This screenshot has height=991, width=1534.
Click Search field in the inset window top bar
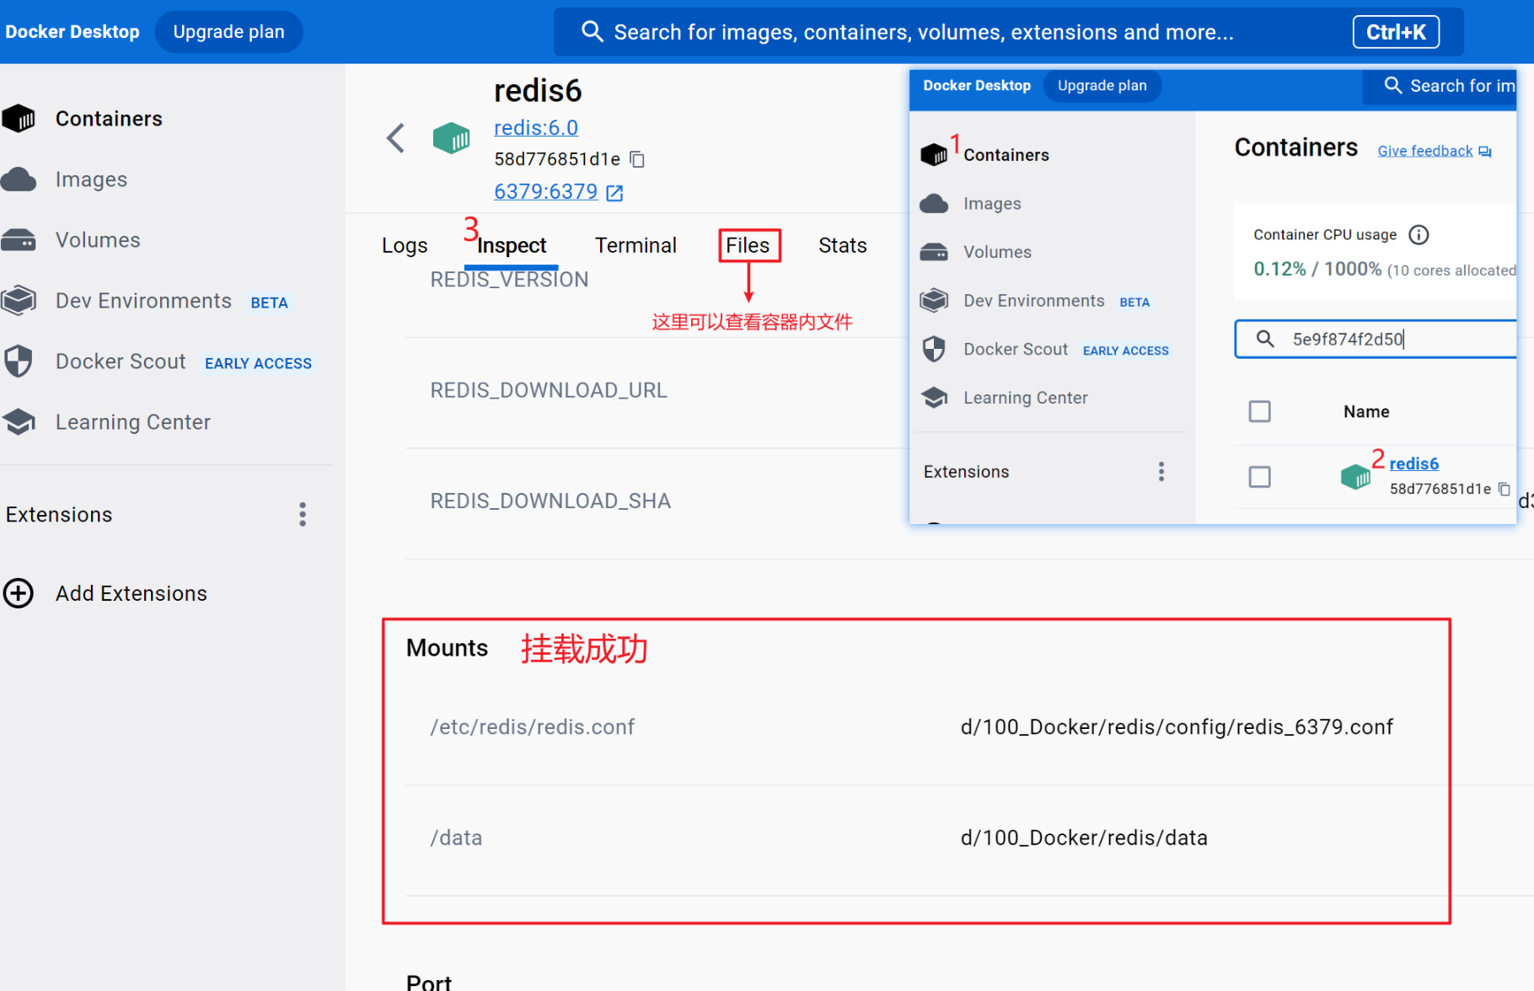(x=1440, y=86)
